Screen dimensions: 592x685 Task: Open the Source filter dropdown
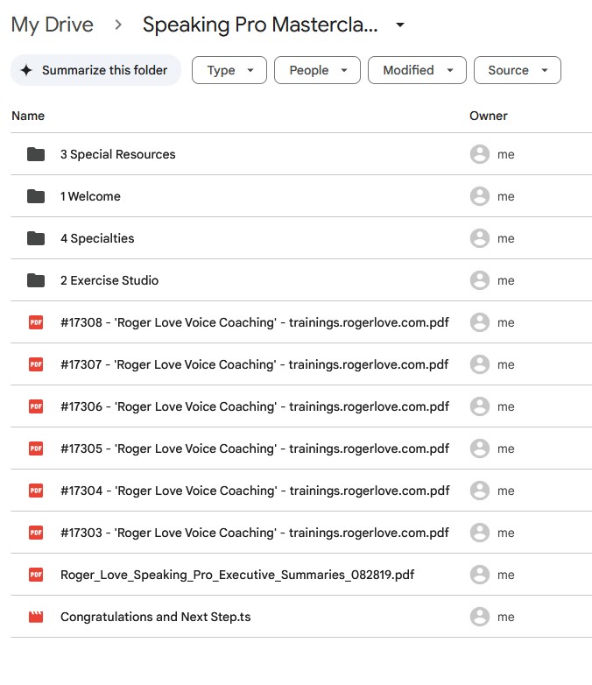tap(517, 70)
